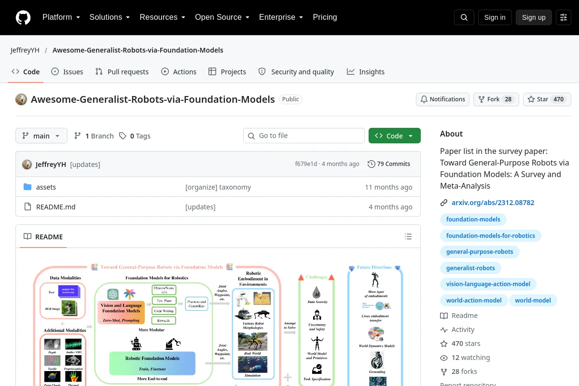The height and width of the screenshot is (386, 579).
Task: Select the generalist-robots topic tag
Action: click(x=470, y=268)
